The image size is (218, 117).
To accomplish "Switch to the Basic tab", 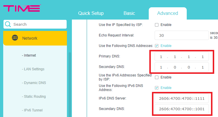I will (129, 13).
